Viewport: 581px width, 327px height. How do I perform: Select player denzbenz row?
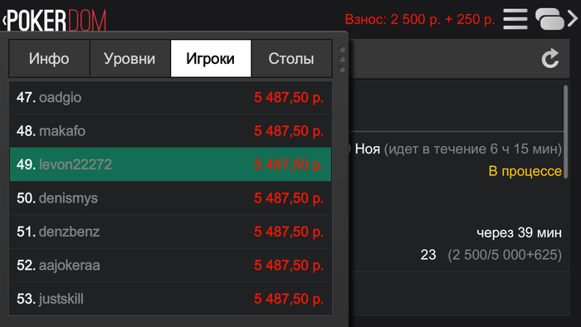point(170,232)
